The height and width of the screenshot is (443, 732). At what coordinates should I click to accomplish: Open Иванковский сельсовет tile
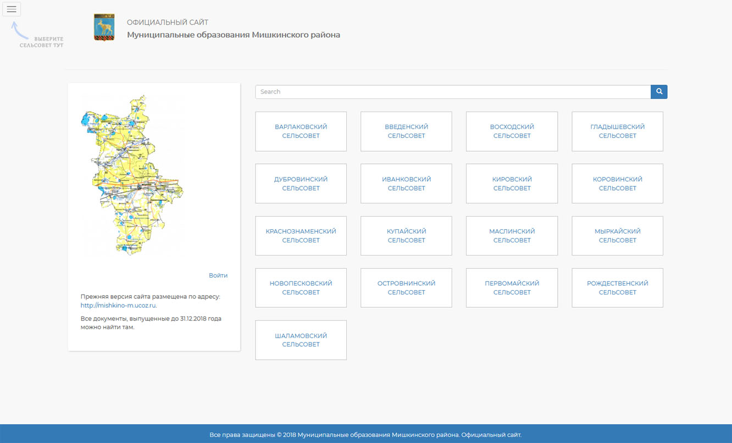407,184
